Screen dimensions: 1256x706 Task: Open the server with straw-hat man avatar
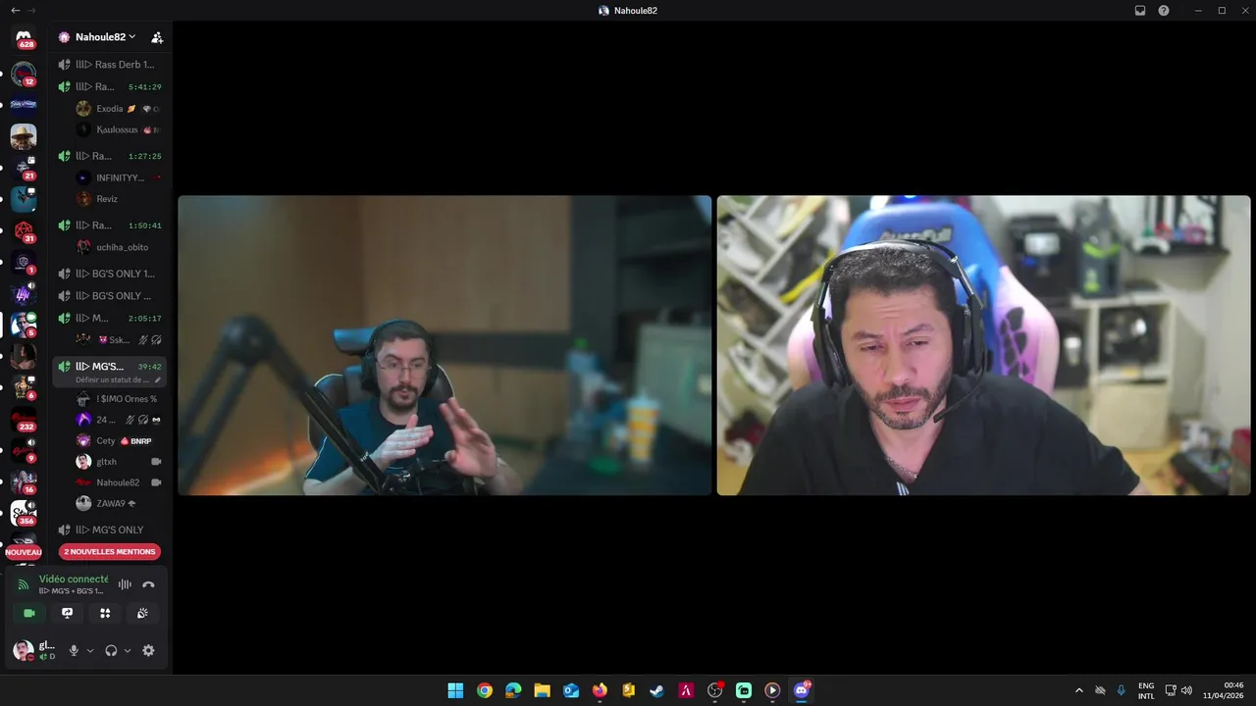pyautogui.click(x=24, y=136)
